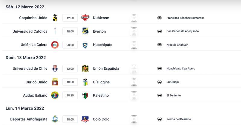
Task: Select the Francisco Sánchez Rumoroso stadium name
Action: (x=185, y=18)
